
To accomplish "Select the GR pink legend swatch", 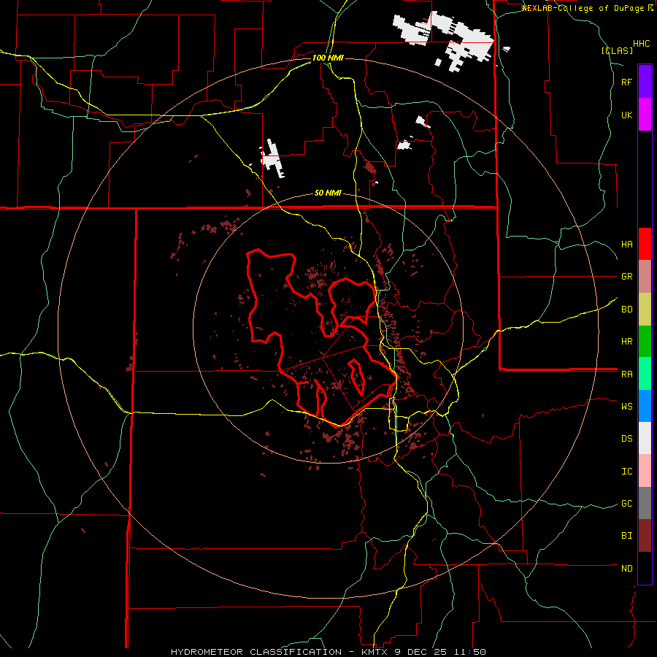I will click(x=645, y=277).
